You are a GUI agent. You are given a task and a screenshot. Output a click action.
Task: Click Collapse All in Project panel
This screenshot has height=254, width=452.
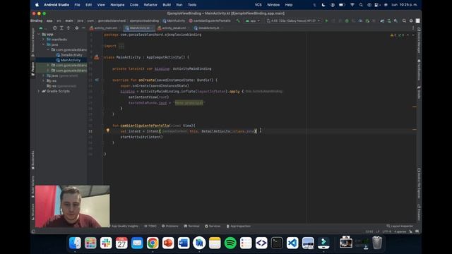click(69, 28)
